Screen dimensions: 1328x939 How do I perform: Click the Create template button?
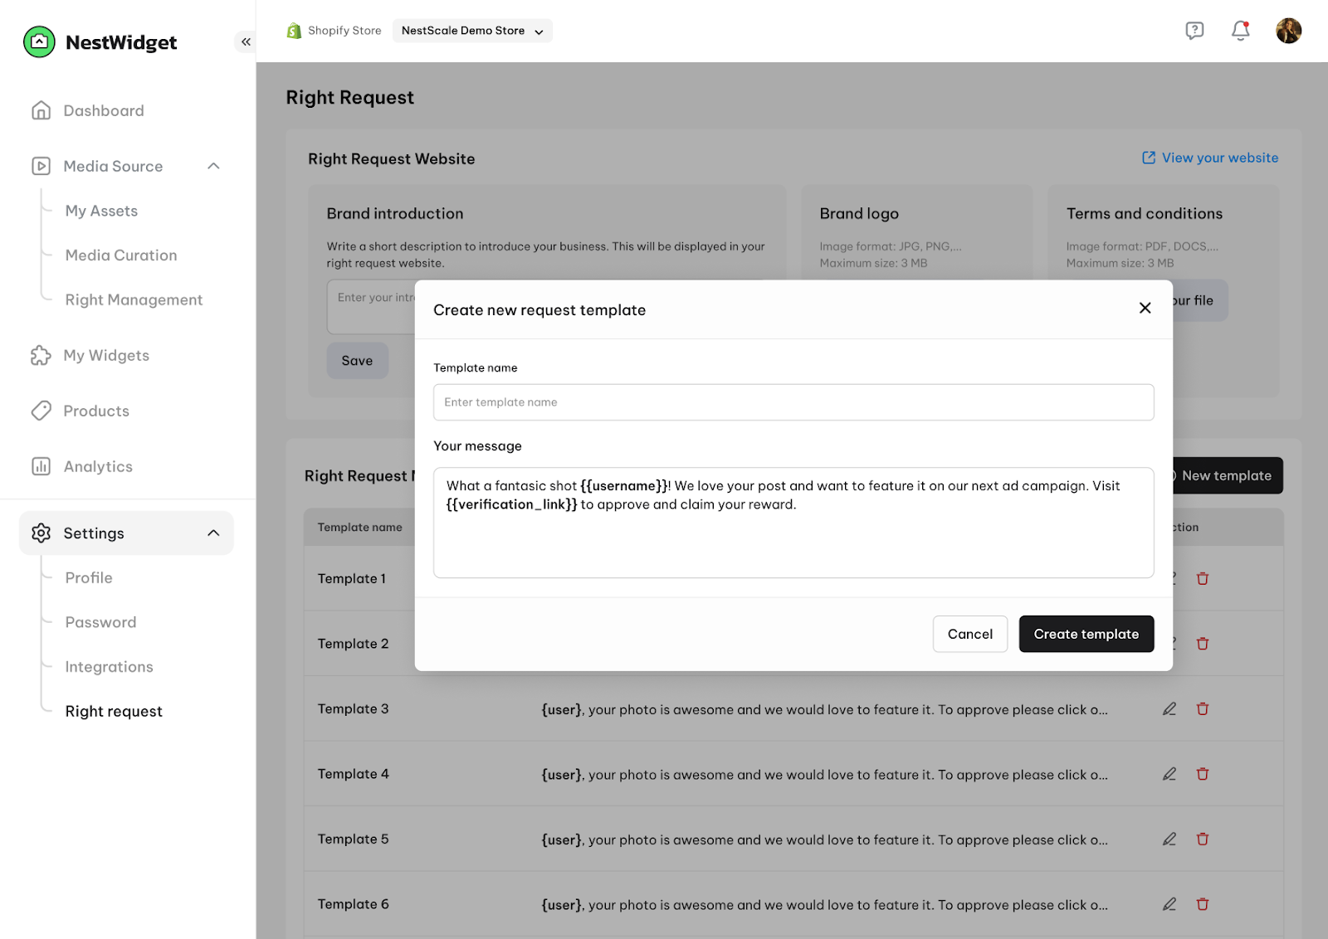click(1086, 634)
